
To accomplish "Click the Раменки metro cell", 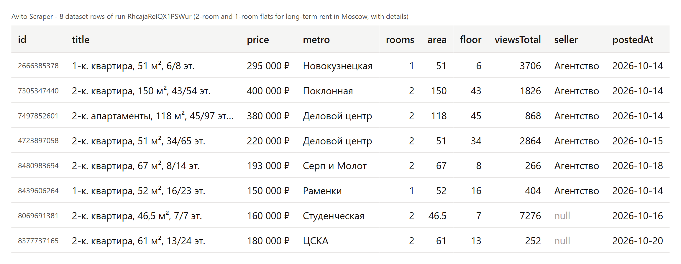I will click(x=322, y=191).
